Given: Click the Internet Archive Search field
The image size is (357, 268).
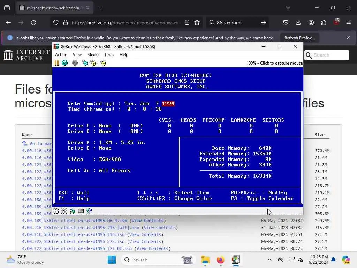Looking at the screenshot, I should pos(327,55).
